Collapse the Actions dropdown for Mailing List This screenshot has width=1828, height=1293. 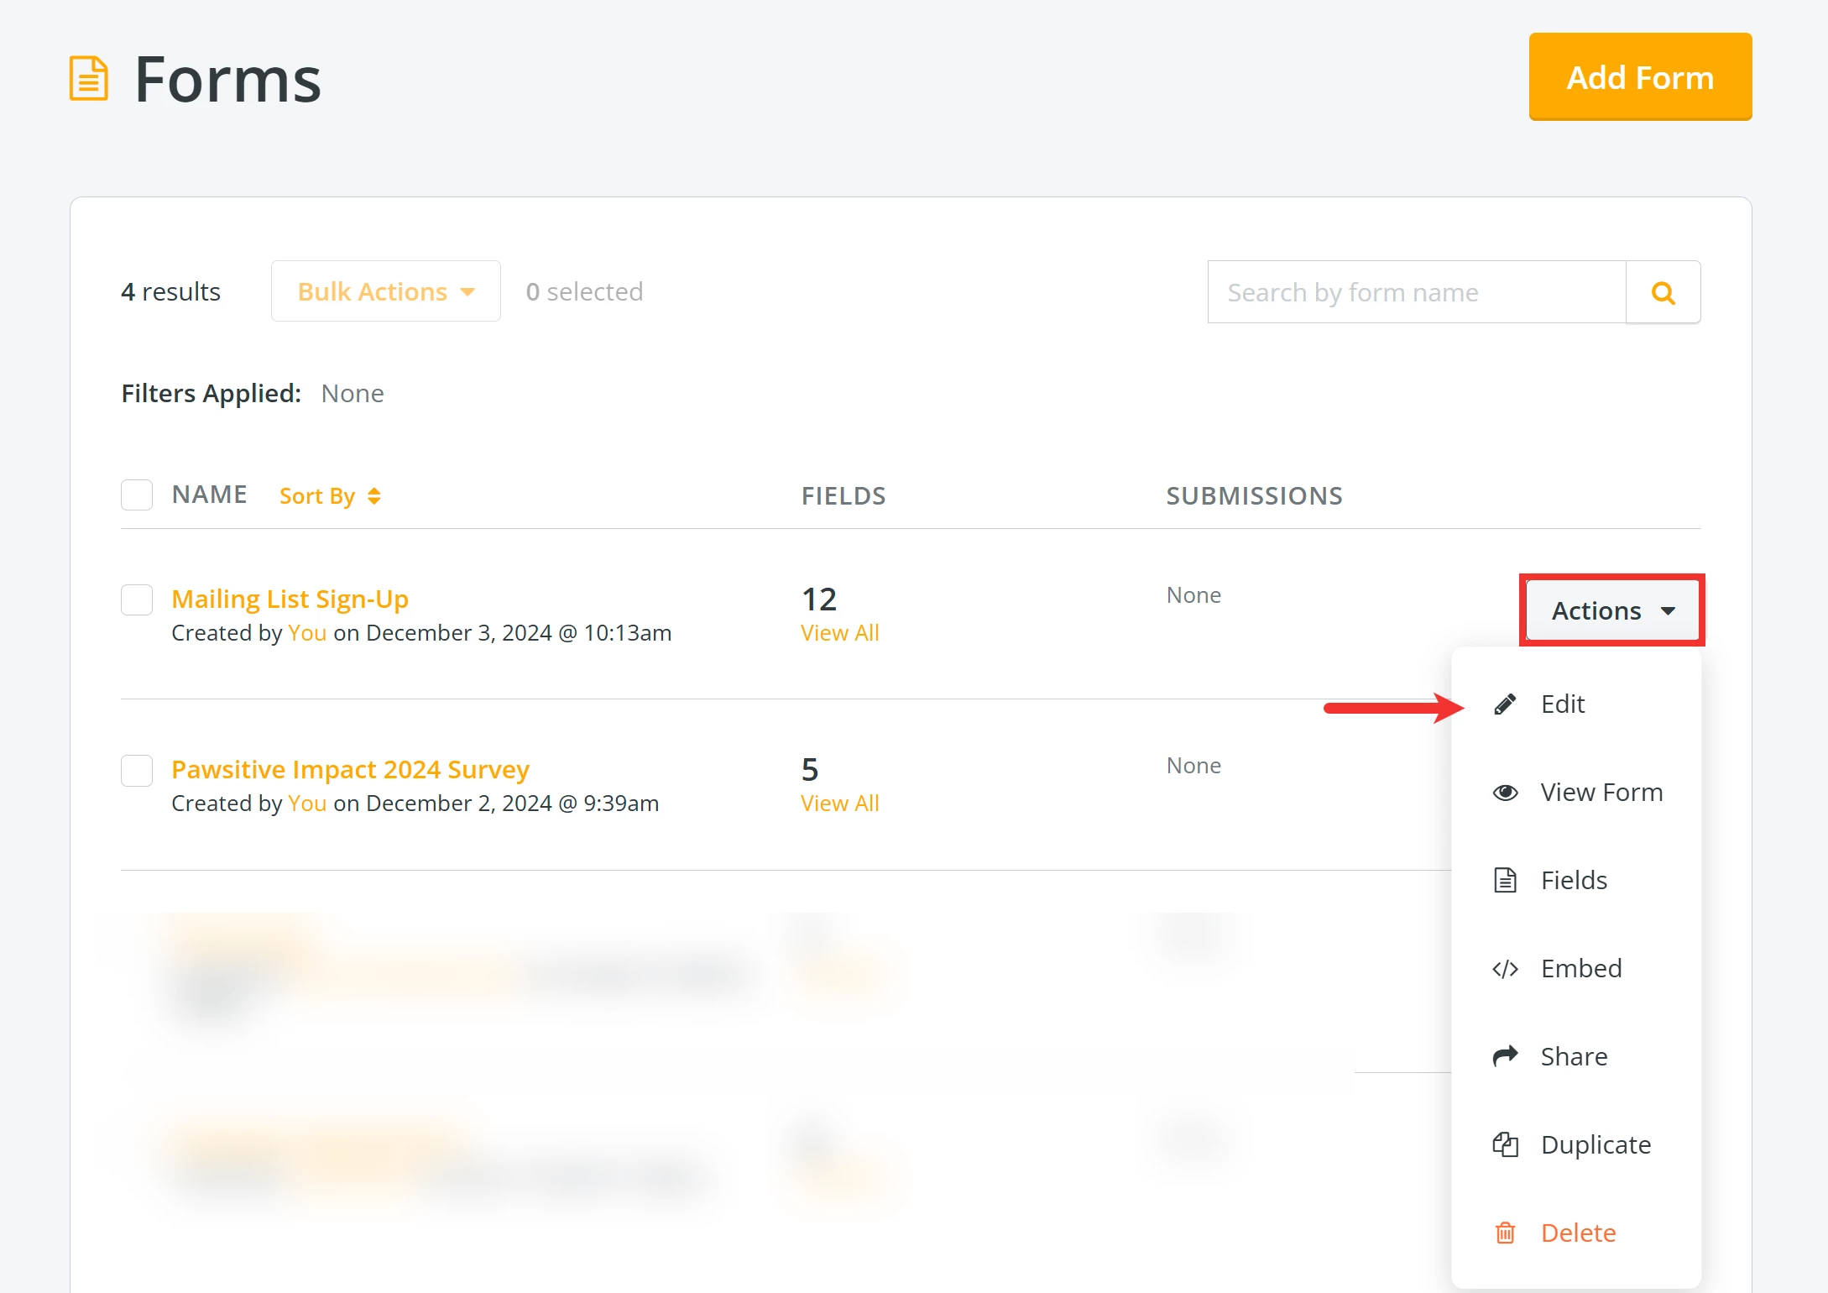[x=1611, y=610]
